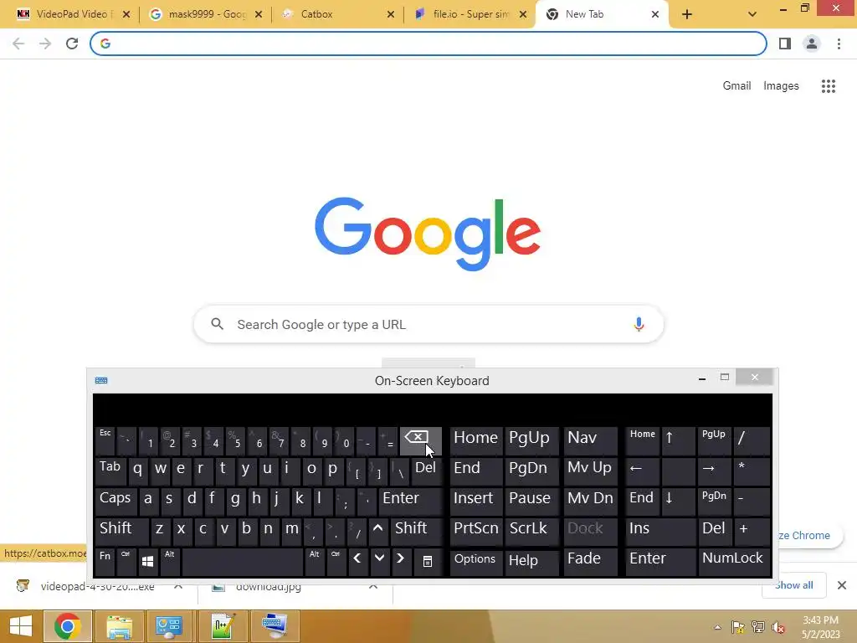Open File Explorer from taskbar
The width and height of the screenshot is (857, 643).
coord(119,626)
